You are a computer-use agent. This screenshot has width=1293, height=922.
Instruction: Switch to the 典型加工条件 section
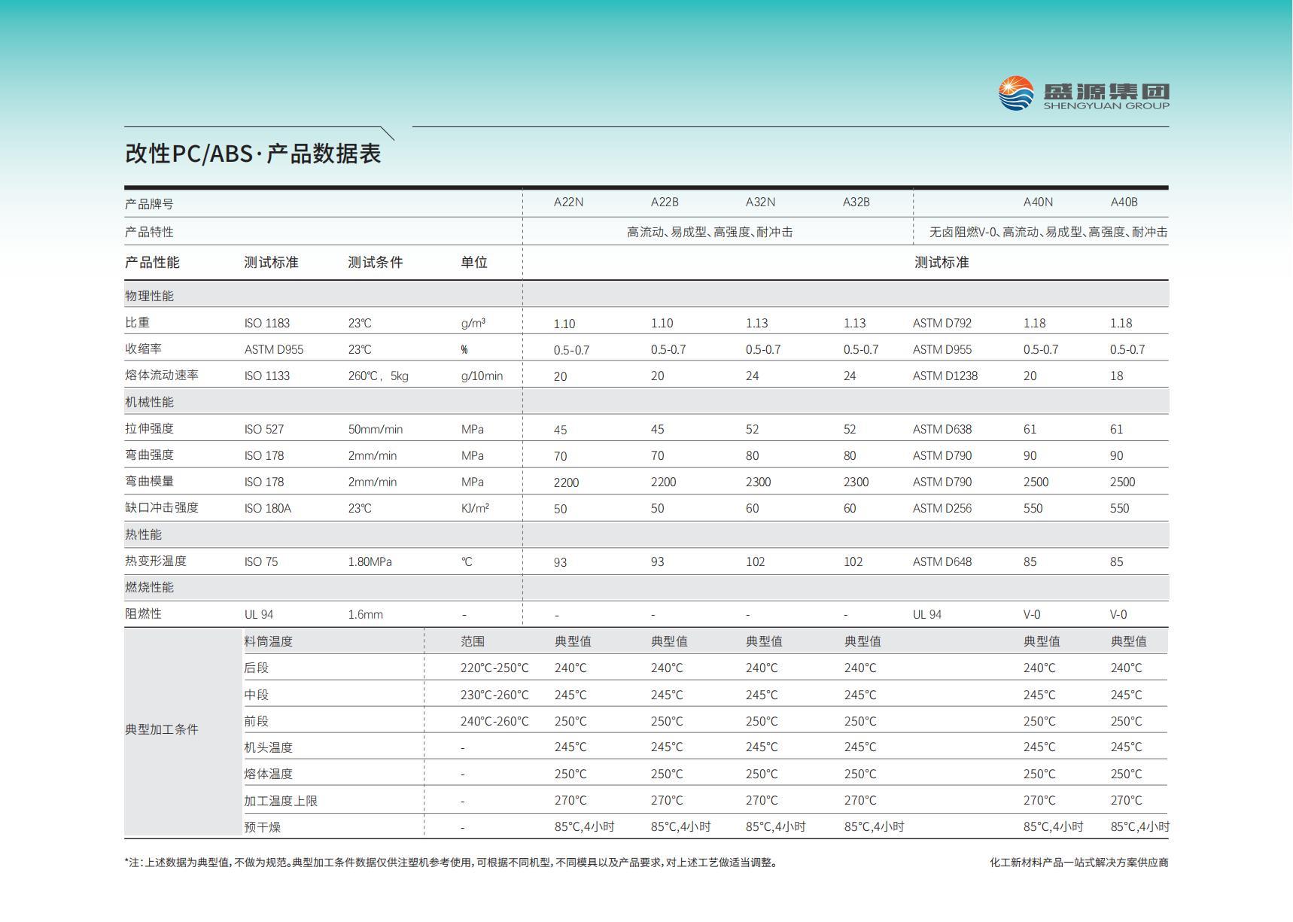(x=162, y=729)
